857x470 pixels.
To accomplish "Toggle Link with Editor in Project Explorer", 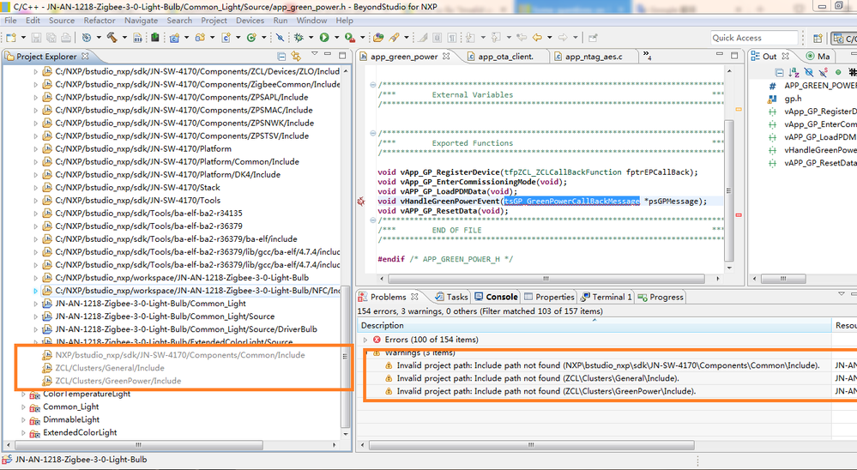I will 296,57.
